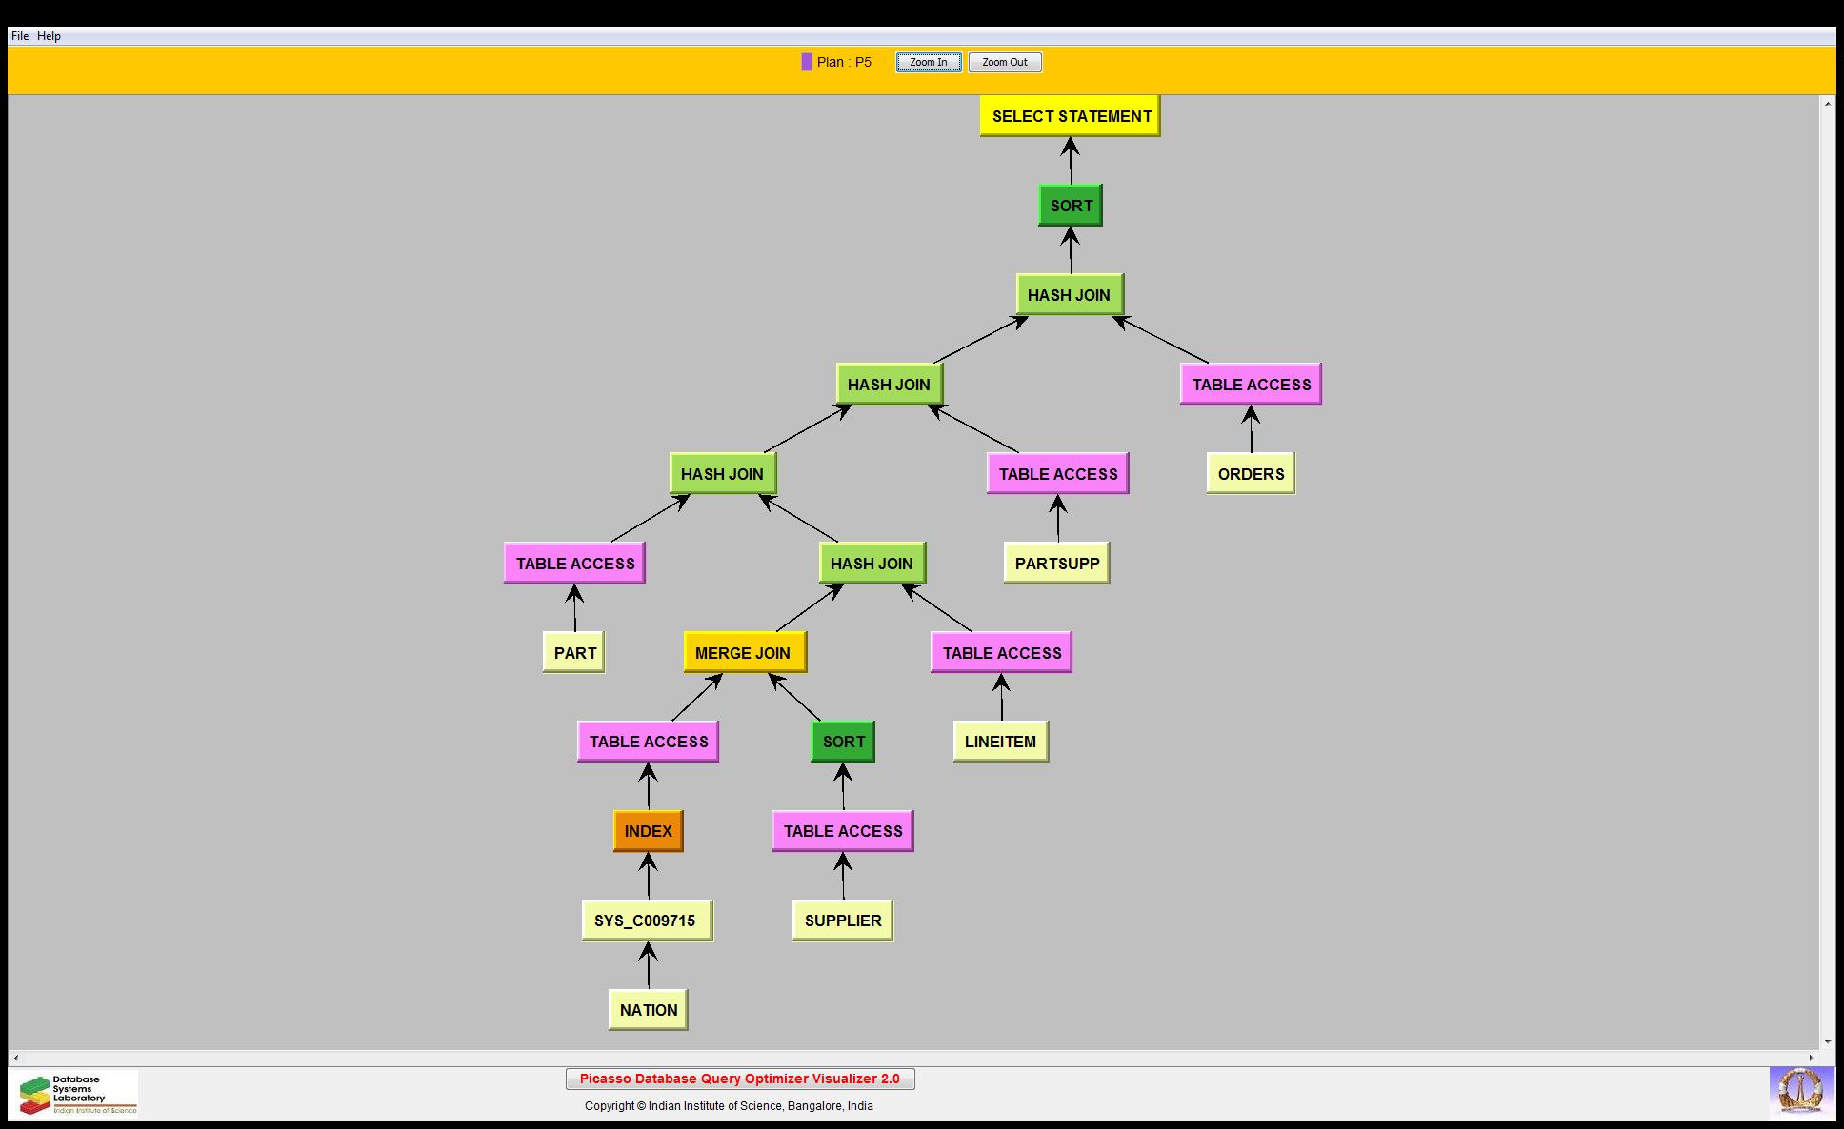Click the ORDERS table node
1844x1129 pixels.
(1250, 474)
